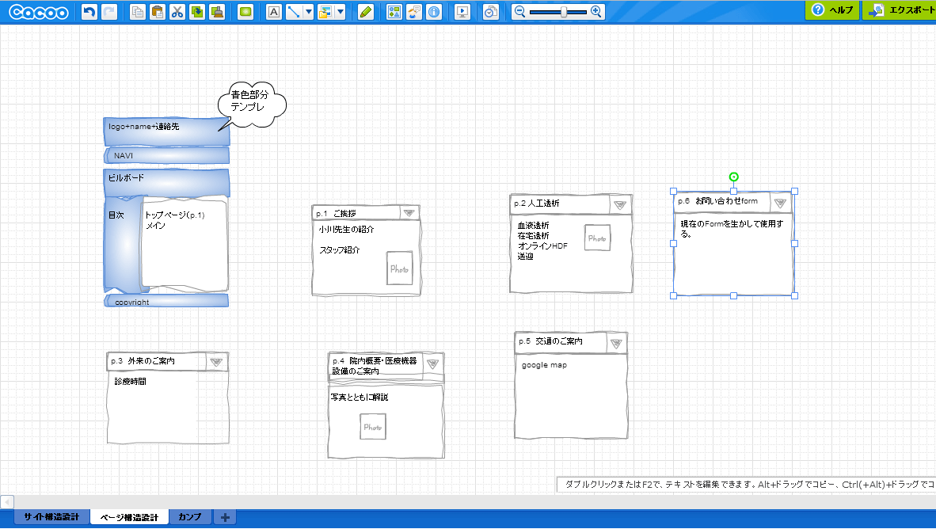
Task: Click the undo arrow icon
Action: (89, 12)
